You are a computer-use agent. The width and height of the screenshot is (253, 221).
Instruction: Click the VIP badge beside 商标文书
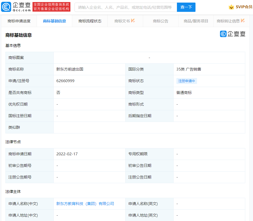pyautogui.click(x=133, y=21)
